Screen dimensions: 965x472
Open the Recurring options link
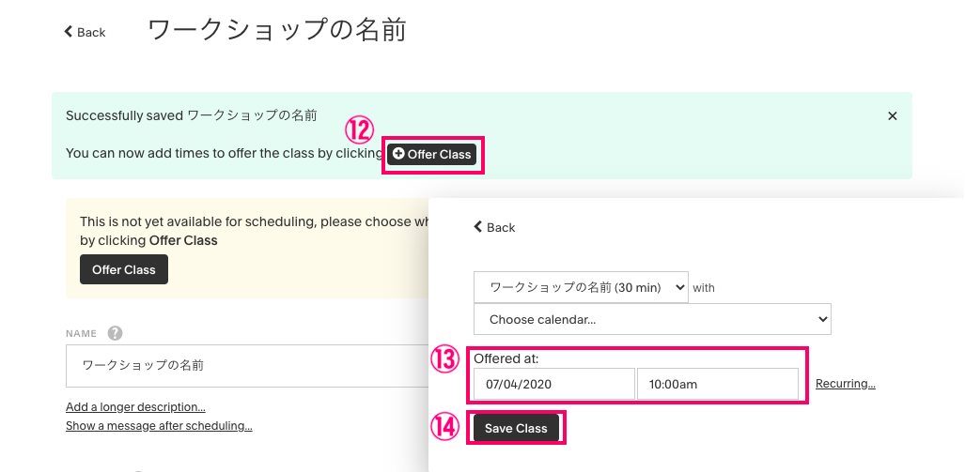pos(846,384)
